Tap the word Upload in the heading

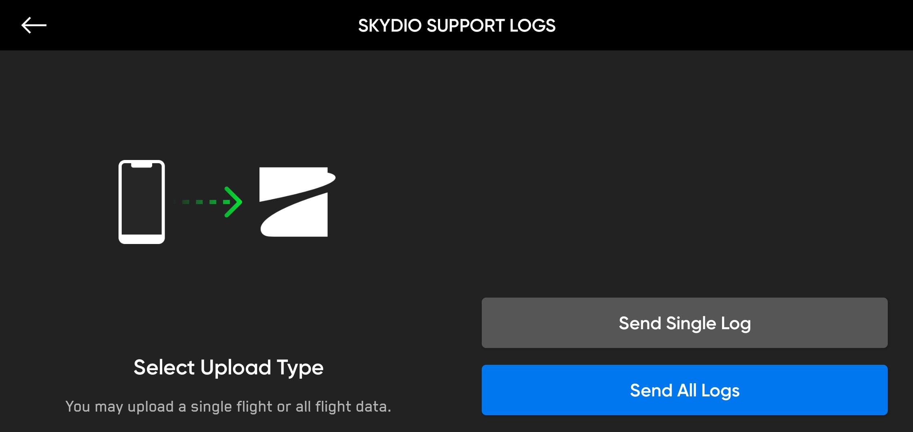[236, 367]
